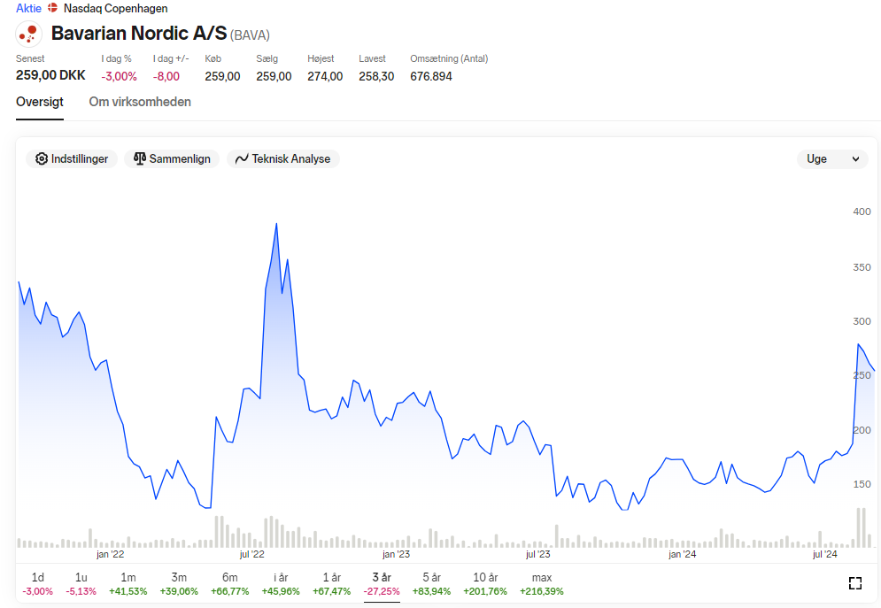
Task: Click the (BAVA) ticker symbol
Action: [250, 35]
